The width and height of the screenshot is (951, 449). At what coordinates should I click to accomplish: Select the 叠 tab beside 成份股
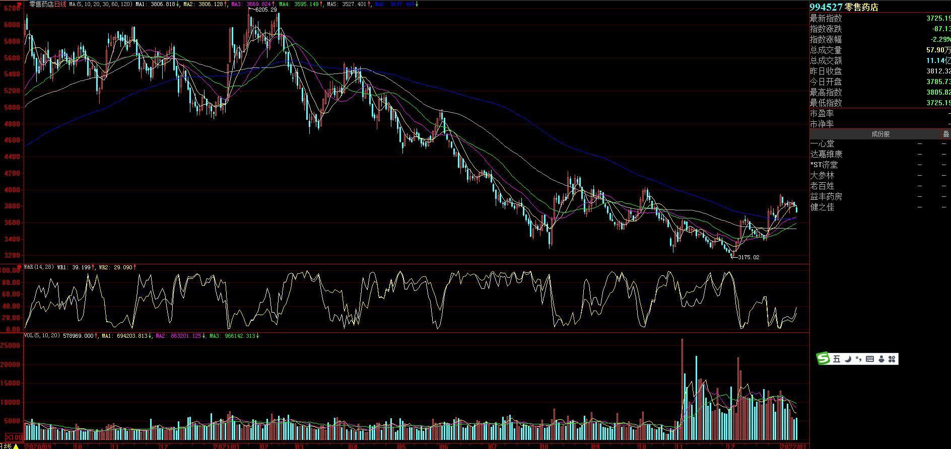pyautogui.click(x=945, y=134)
